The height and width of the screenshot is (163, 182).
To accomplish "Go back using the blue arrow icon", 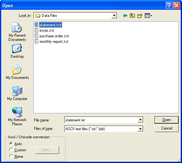I will pos(125,16).
